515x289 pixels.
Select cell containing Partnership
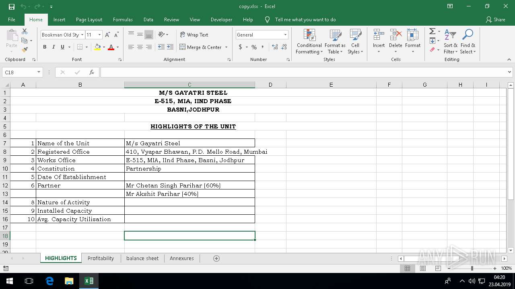(x=190, y=169)
